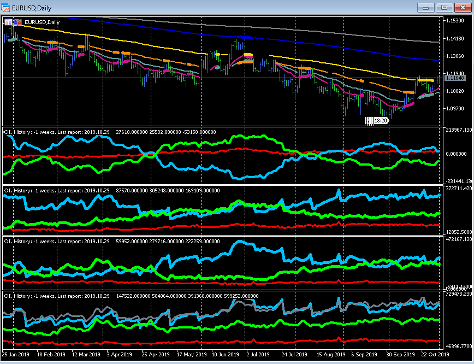This screenshot has width=474, height=364.
Task: Click the EURUSD,Daily title bar text
Action: click(32, 8)
